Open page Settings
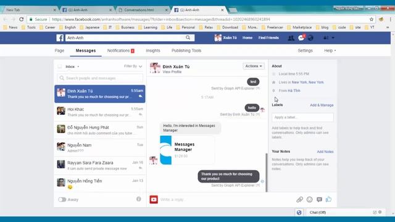The height and width of the screenshot is (222, 395). tap(305, 51)
